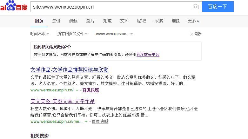Expand arrow beside www.wenxuezuopin.cn/me... URL
Viewport: 248px width, 139px height.
(x=86, y=122)
